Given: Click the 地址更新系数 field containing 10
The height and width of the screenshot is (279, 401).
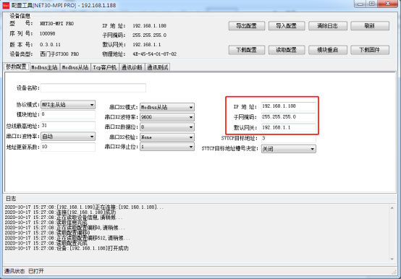Looking at the screenshot, I should pyautogui.click(x=68, y=147).
